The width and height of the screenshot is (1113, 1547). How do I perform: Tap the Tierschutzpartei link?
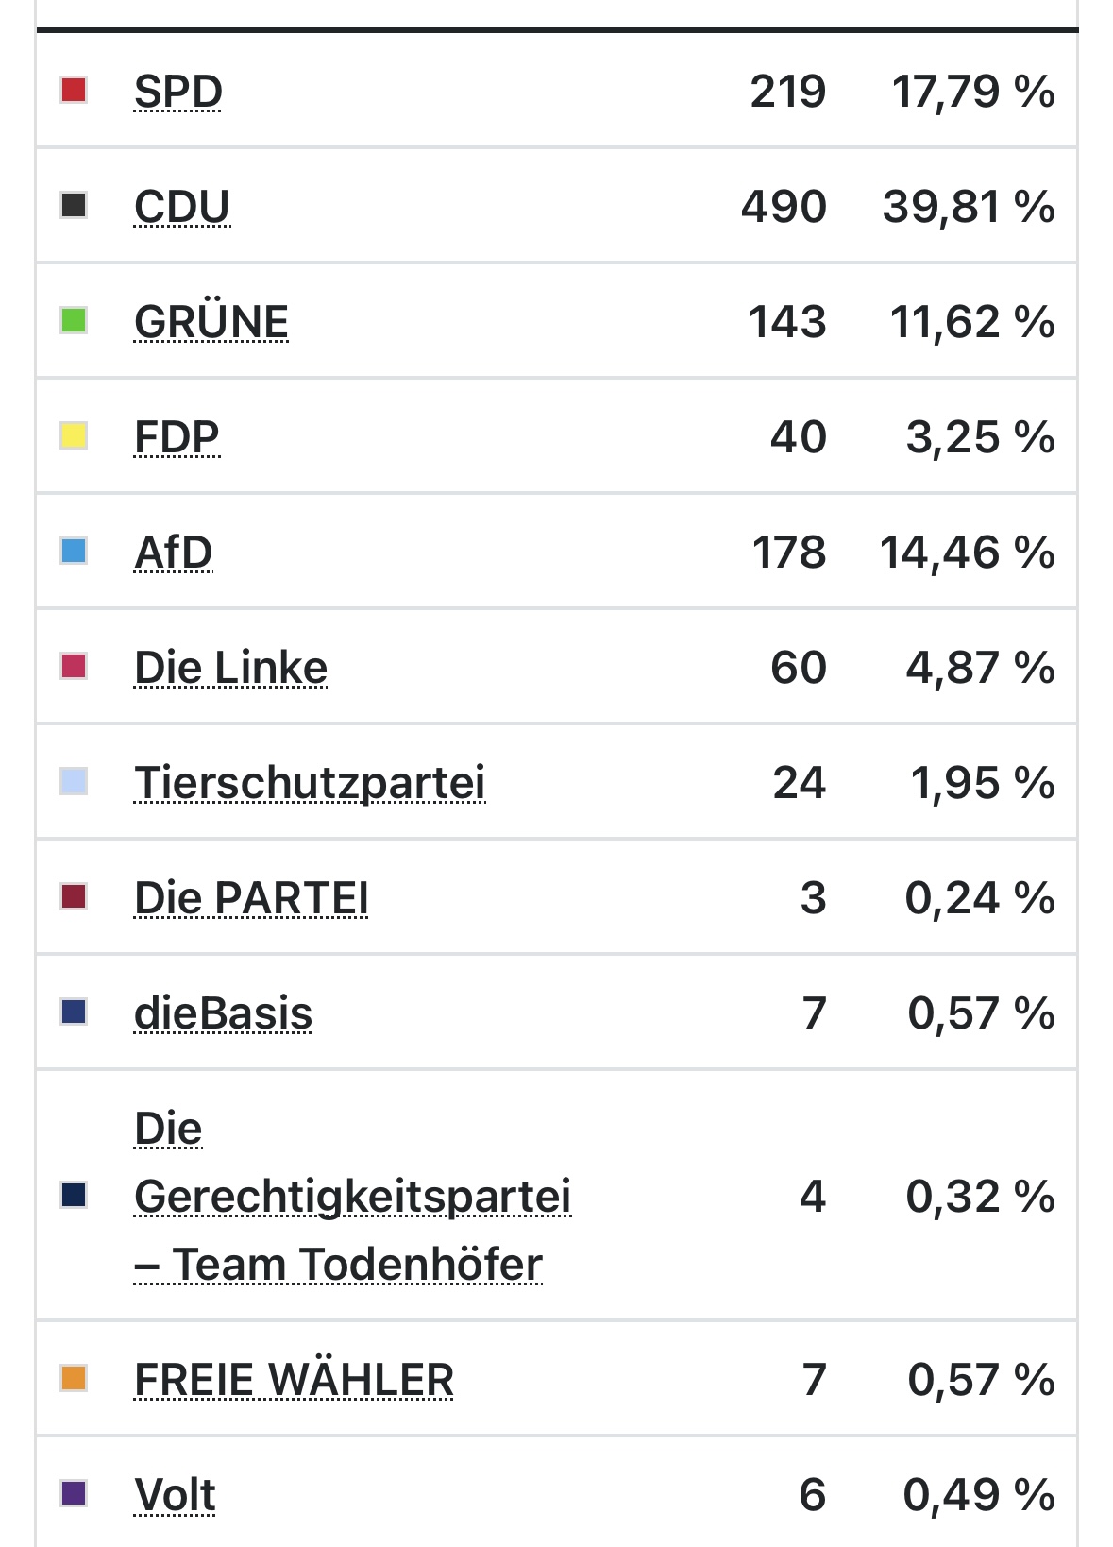pyautogui.click(x=310, y=783)
